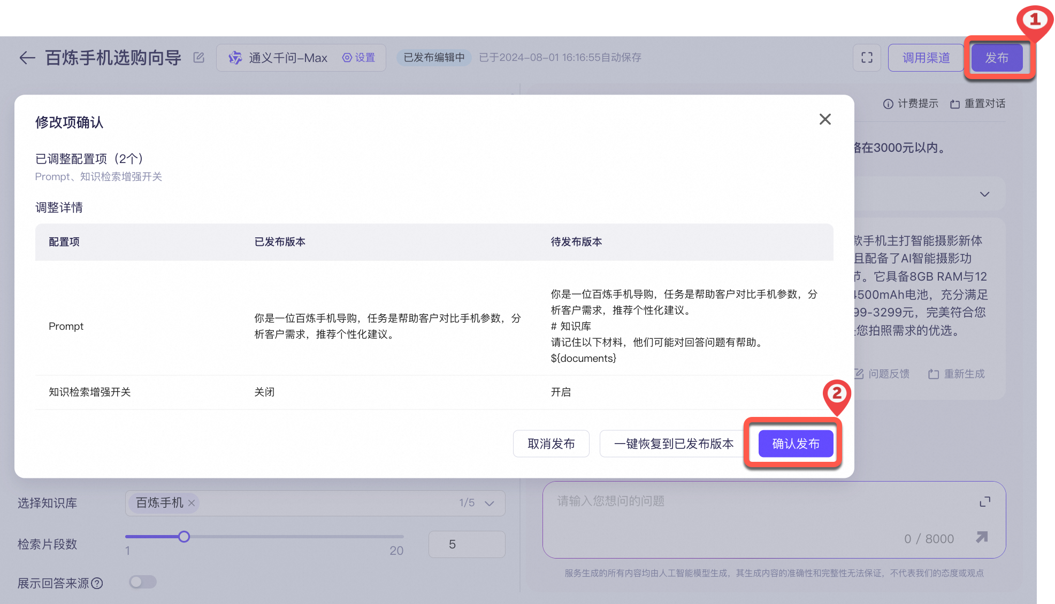
Task: Click 问题反馈 feedback link
Action: pos(882,374)
